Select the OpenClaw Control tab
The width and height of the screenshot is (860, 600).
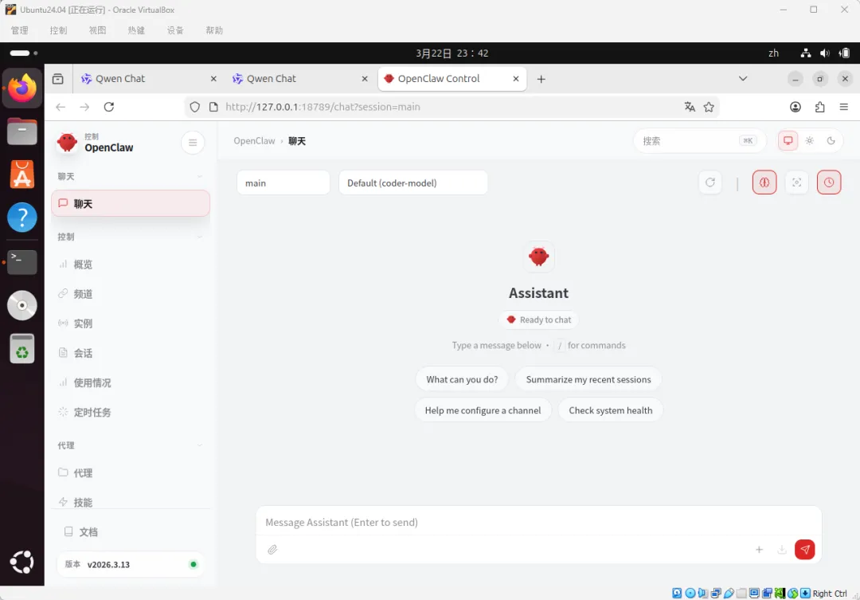pyautogui.click(x=452, y=79)
